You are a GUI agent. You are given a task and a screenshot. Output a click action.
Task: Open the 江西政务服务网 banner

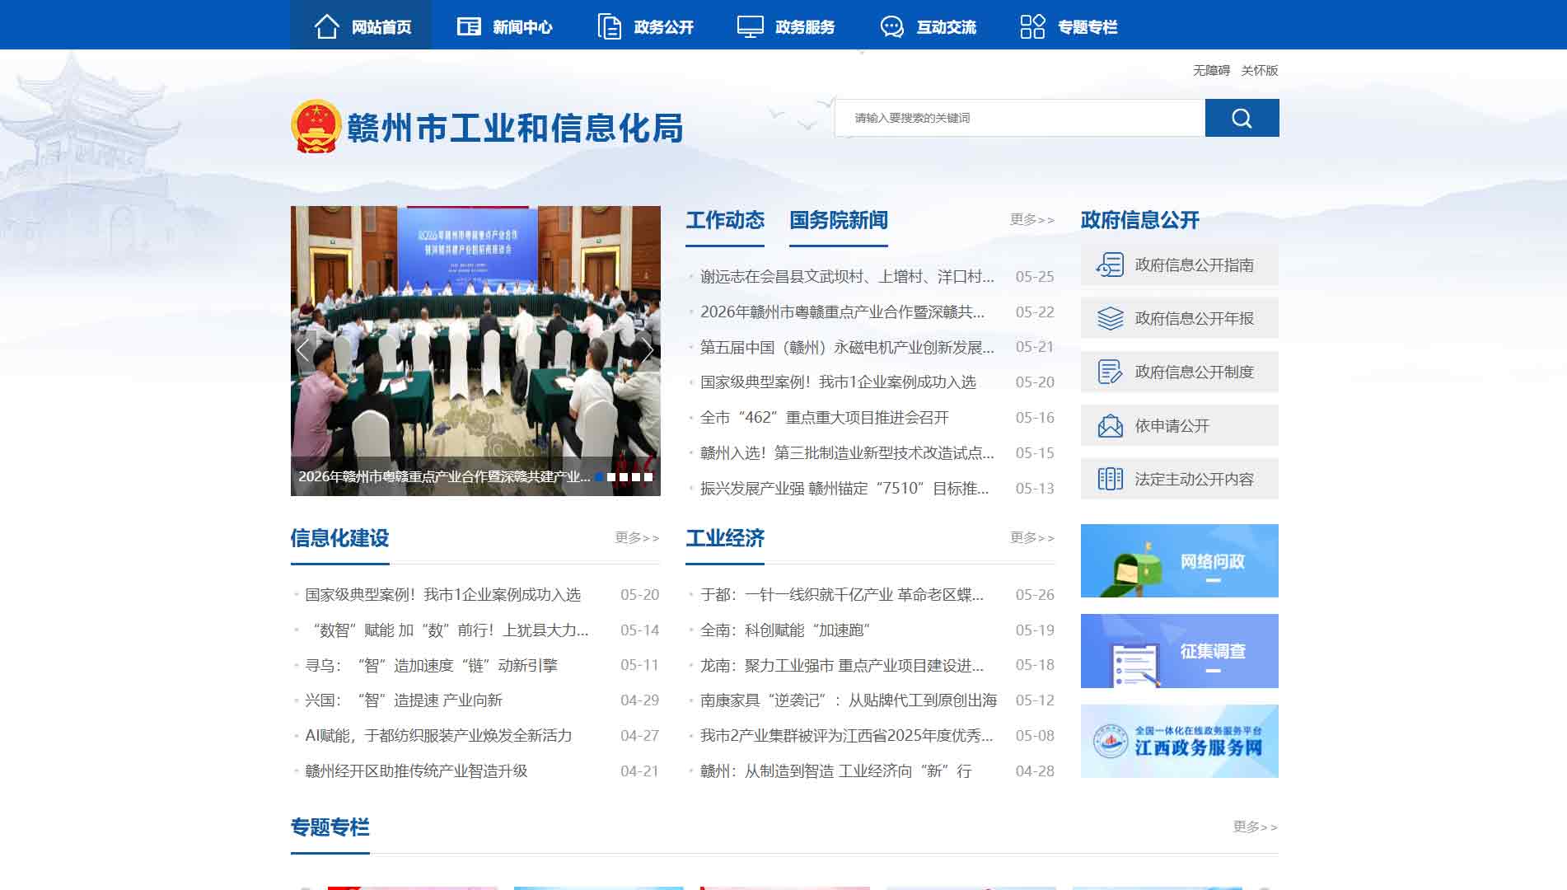pos(1180,741)
